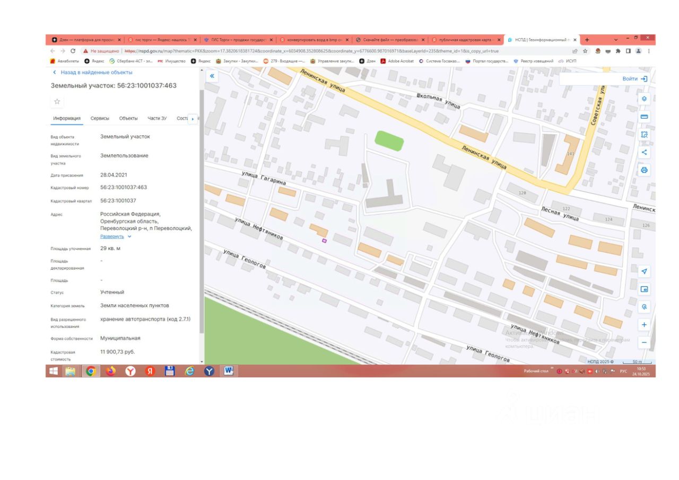Open the browser tab list dropdown chevron
679x480 pixels.
coord(616,40)
